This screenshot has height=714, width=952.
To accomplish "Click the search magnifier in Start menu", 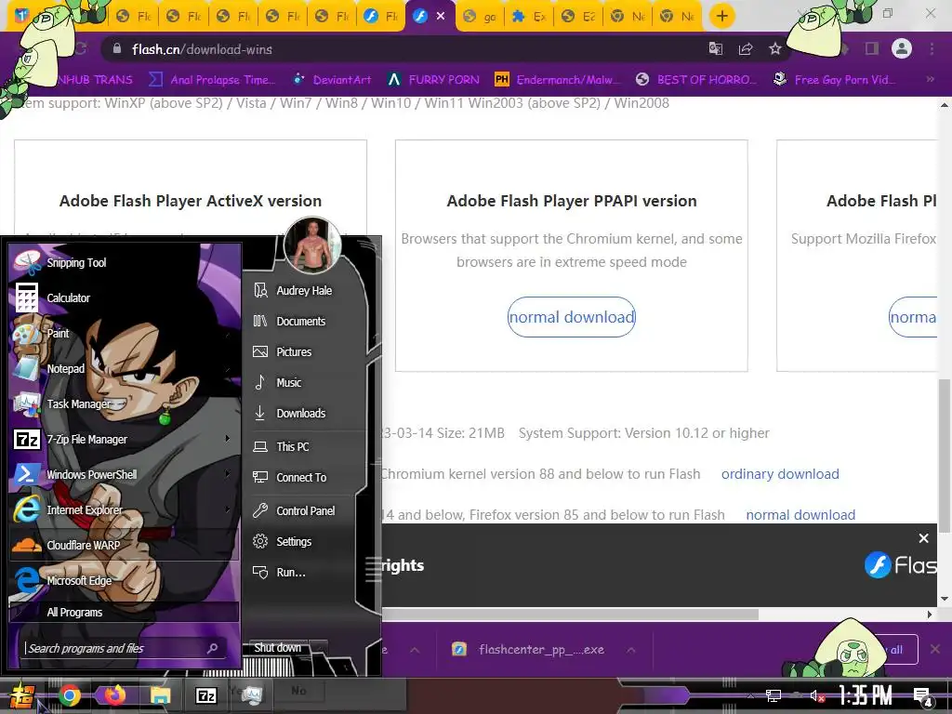I will 213,648.
